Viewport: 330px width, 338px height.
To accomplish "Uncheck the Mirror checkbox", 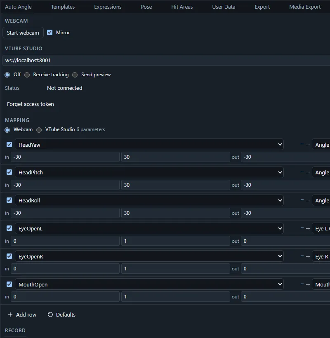I will coord(50,32).
